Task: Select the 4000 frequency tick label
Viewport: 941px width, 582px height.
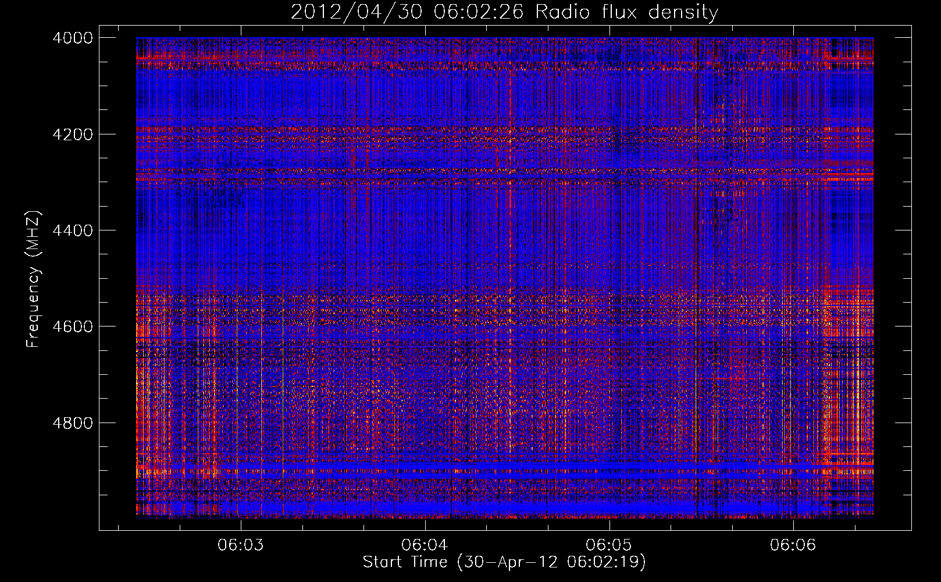Action: coord(73,38)
